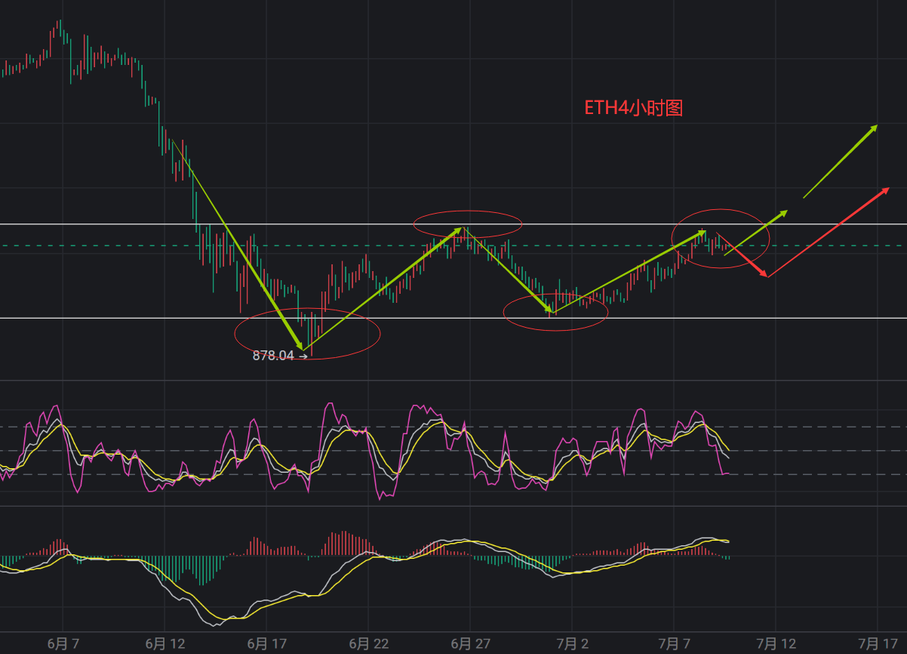The height and width of the screenshot is (654, 907).
Task: Click the ETH4小时图 chart title text
Action: coord(633,108)
